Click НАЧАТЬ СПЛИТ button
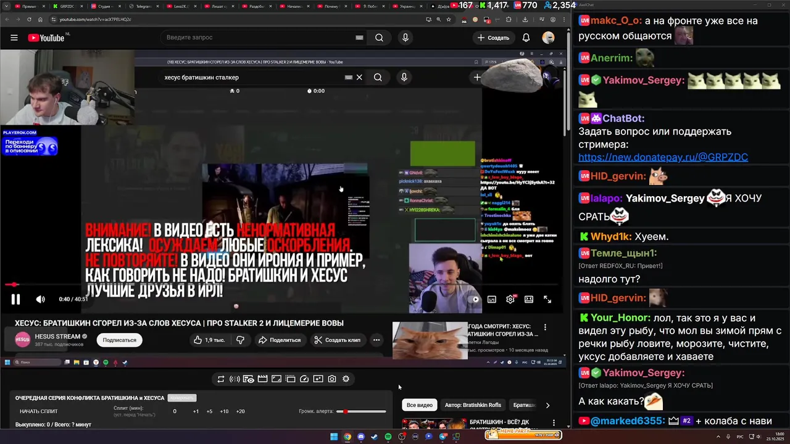This screenshot has width=790, height=444. (39, 411)
